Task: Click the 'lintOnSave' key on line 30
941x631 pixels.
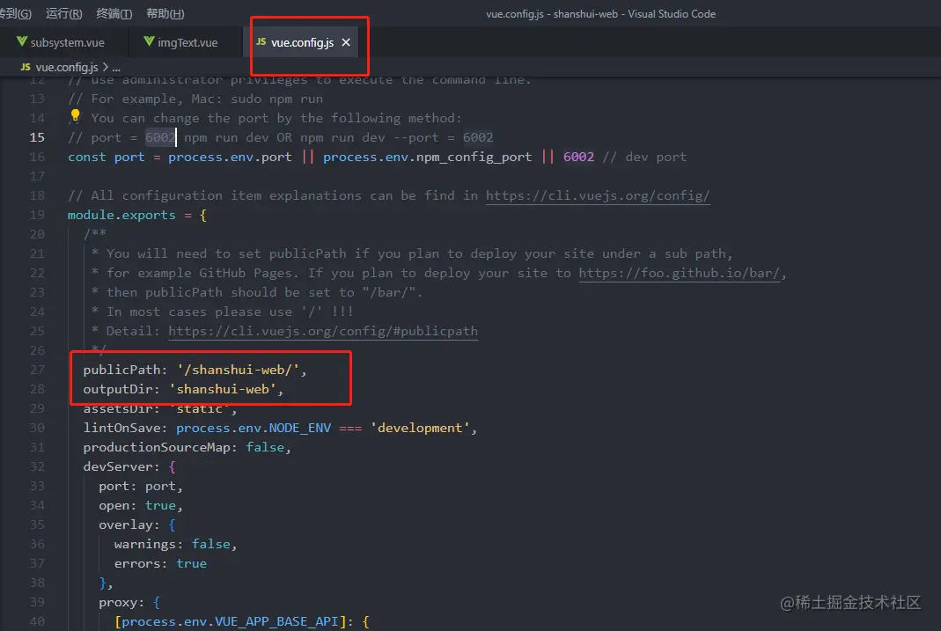Action: [x=121, y=429]
